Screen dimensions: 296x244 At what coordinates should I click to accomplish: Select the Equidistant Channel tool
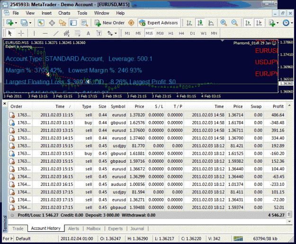(x=66, y=34)
